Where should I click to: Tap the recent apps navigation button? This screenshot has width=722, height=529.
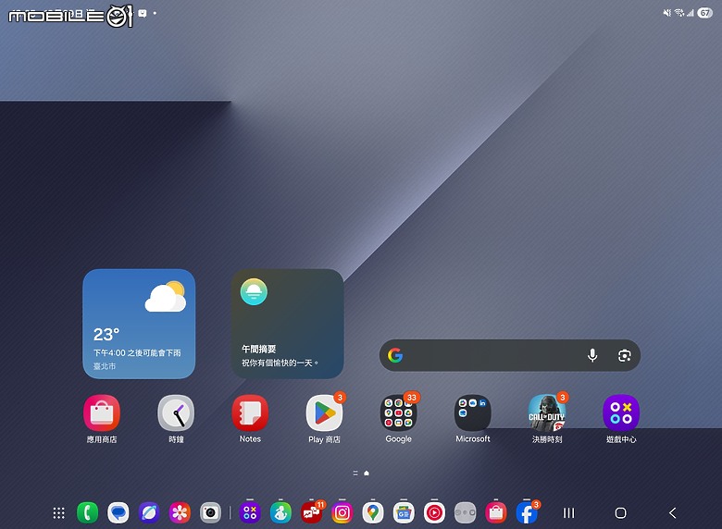pos(569,513)
